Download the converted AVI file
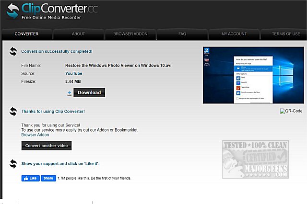The width and height of the screenshot is (307, 204). (x=89, y=92)
